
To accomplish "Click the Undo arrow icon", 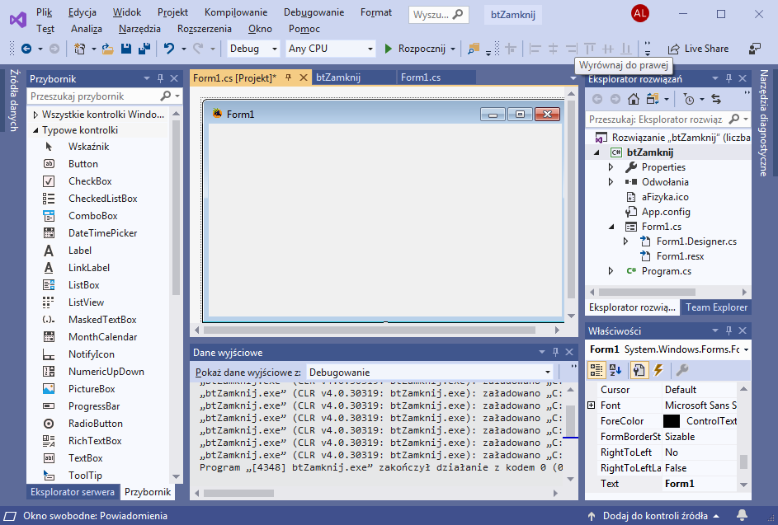I will click(x=169, y=49).
